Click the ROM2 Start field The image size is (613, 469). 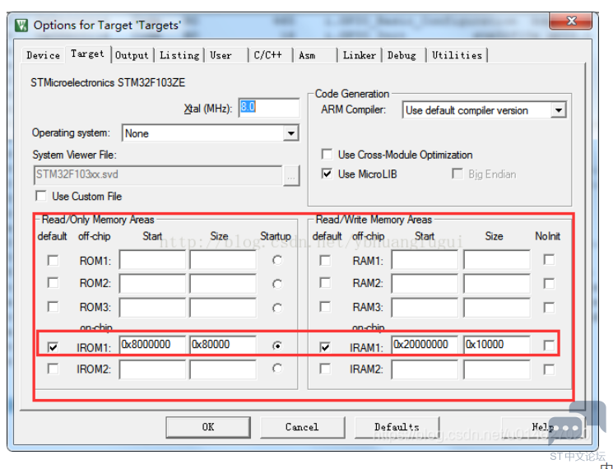tap(152, 284)
